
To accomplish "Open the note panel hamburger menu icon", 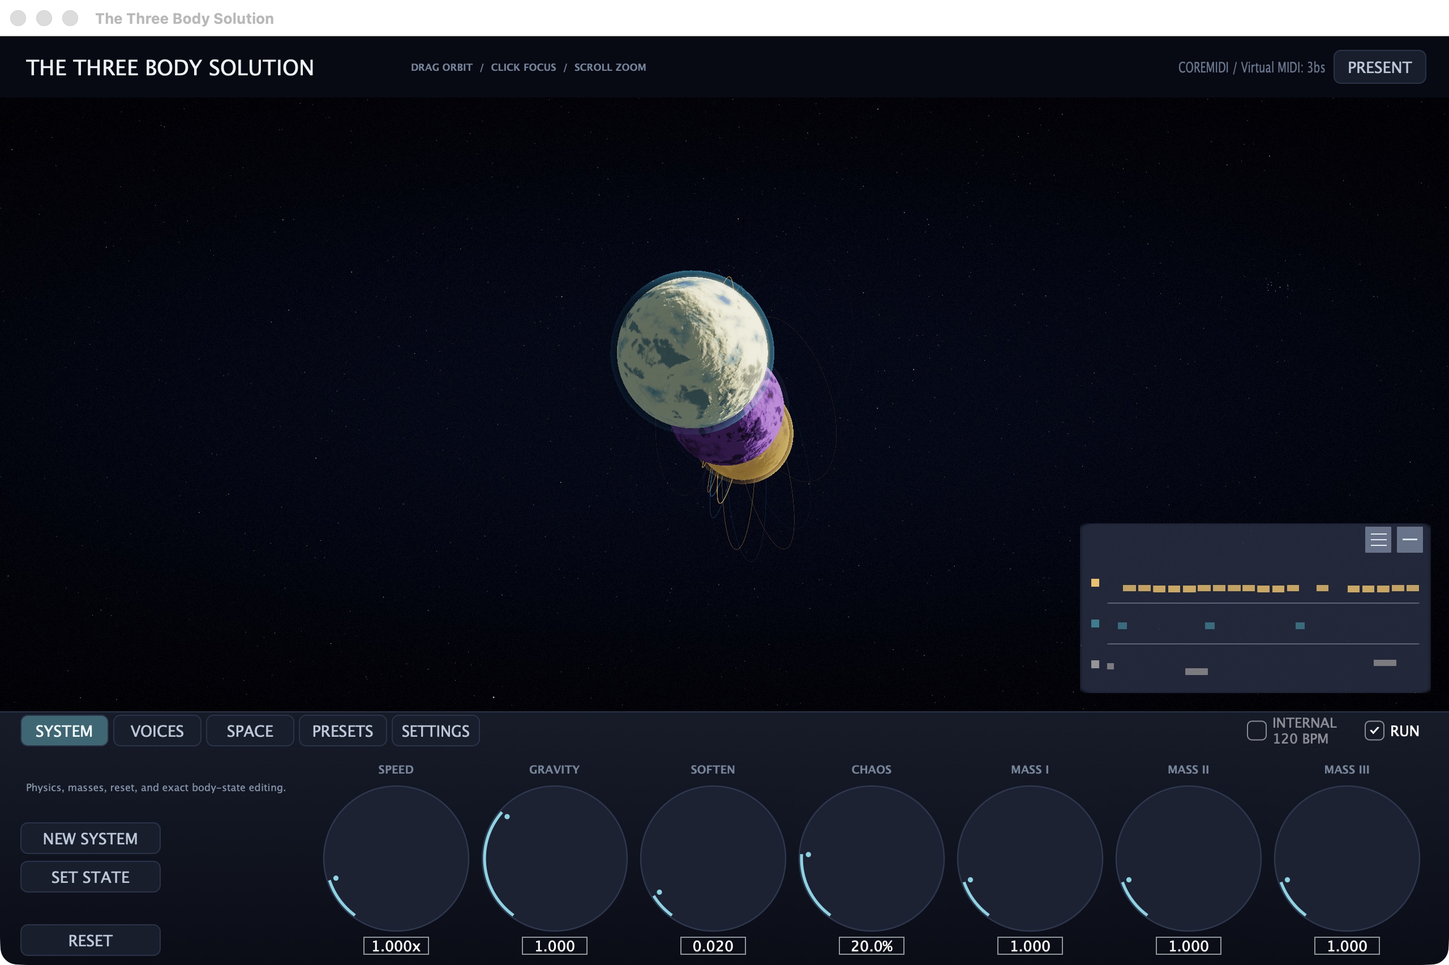I will point(1378,540).
